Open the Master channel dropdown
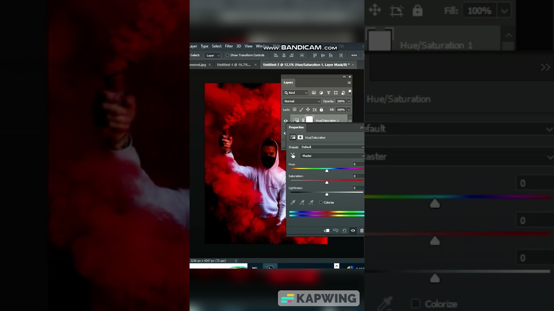Viewport: 554px width, 311px height. tap(332, 156)
